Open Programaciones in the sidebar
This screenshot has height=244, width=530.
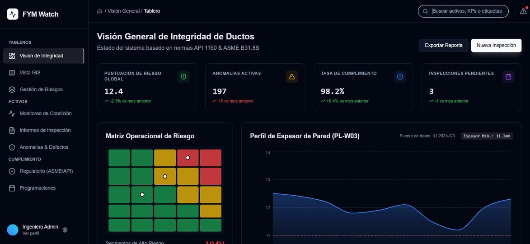point(38,188)
